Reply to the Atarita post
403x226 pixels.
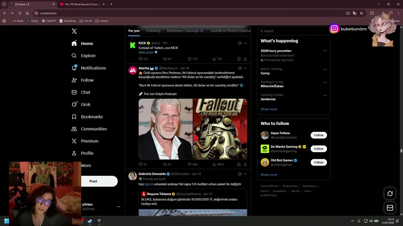tap(140, 164)
